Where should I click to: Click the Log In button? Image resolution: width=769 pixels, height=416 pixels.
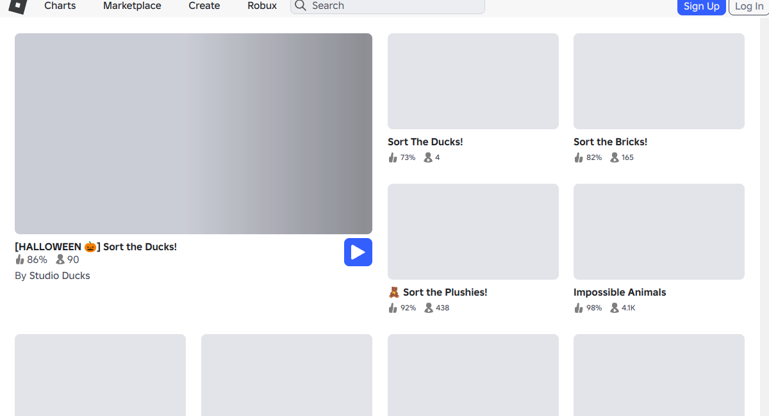pos(749,6)
